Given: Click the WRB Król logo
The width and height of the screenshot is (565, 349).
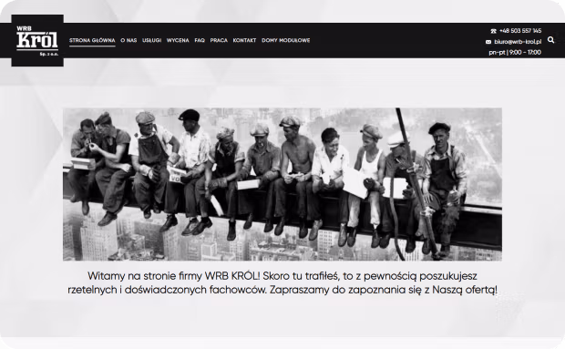Looking at the screenshot, I should [37, 41].
